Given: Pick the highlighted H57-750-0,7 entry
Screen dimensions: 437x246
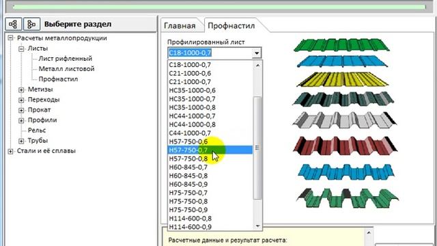Looking at the screenshot, I should 210,150.
